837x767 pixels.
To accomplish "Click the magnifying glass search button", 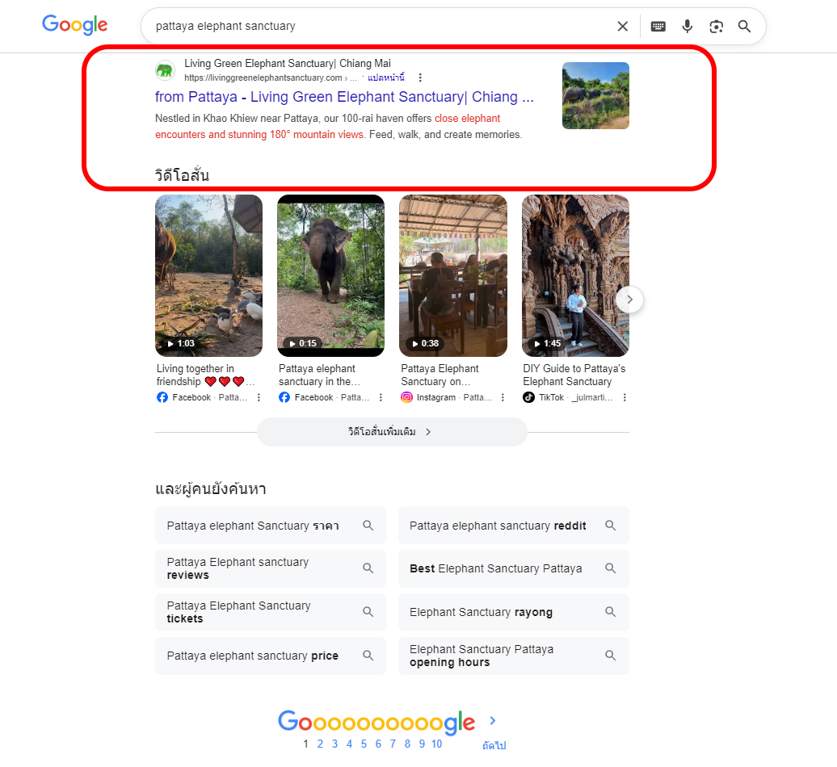I will pyautogui.click(x=744, y=26).
